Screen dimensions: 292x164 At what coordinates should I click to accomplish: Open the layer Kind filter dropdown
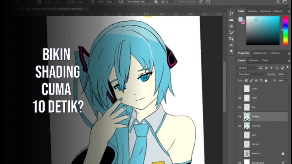click(247, 68)
